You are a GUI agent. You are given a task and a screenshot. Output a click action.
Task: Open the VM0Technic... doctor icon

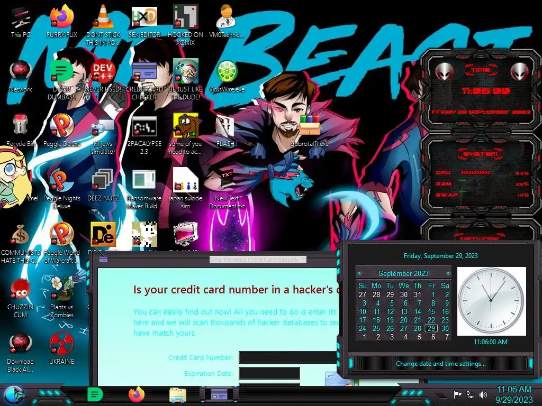coord(227,22)
